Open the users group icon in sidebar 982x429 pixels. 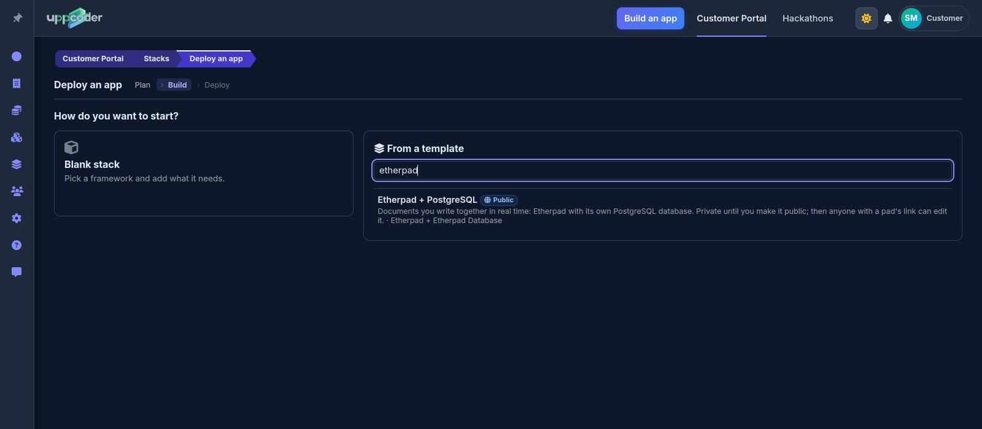17,191
